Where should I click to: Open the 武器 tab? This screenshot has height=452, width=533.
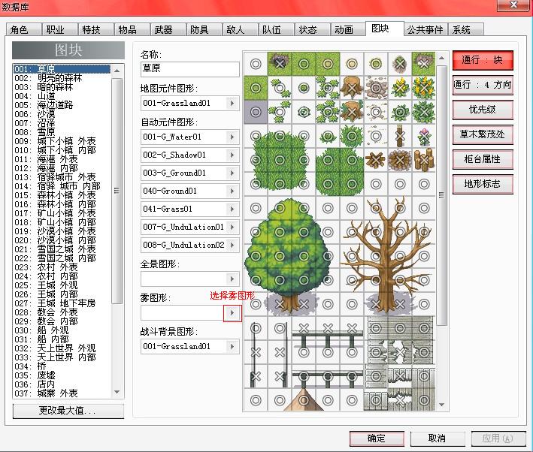click(168, 30)
